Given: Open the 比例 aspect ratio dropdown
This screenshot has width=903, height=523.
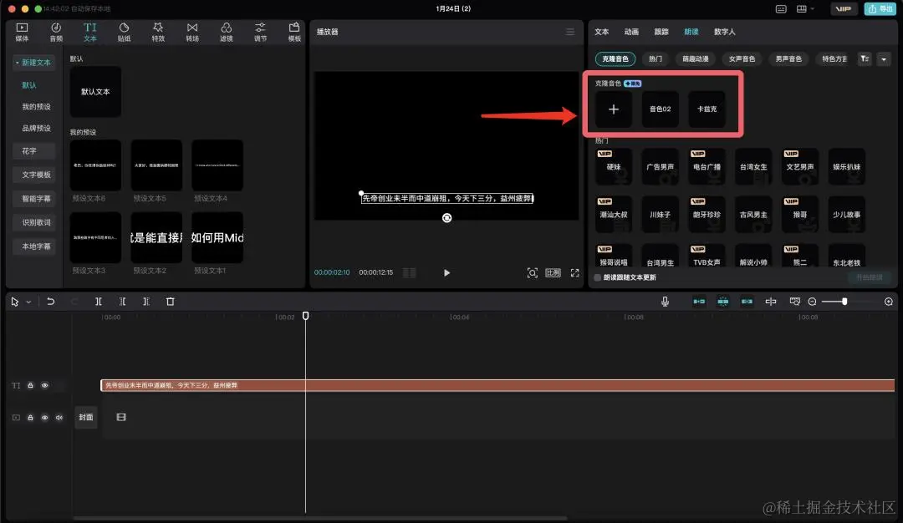Looking at the screenshot, I should pyautogui.click(x=553, y=272).
